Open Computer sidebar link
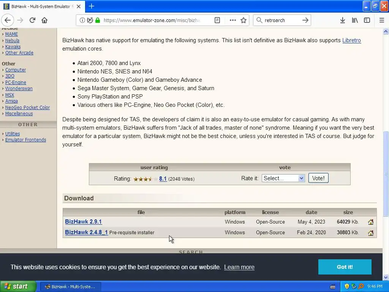389x292 pixels. [x=15, y=70]
